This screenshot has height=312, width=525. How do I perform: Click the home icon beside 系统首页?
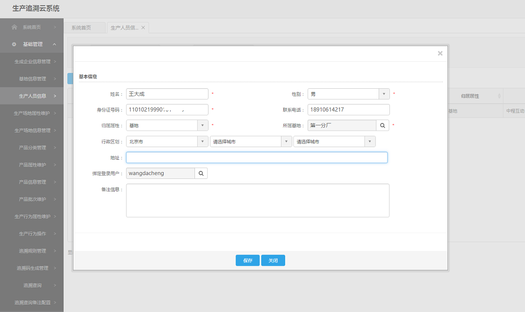click(14, 27)
